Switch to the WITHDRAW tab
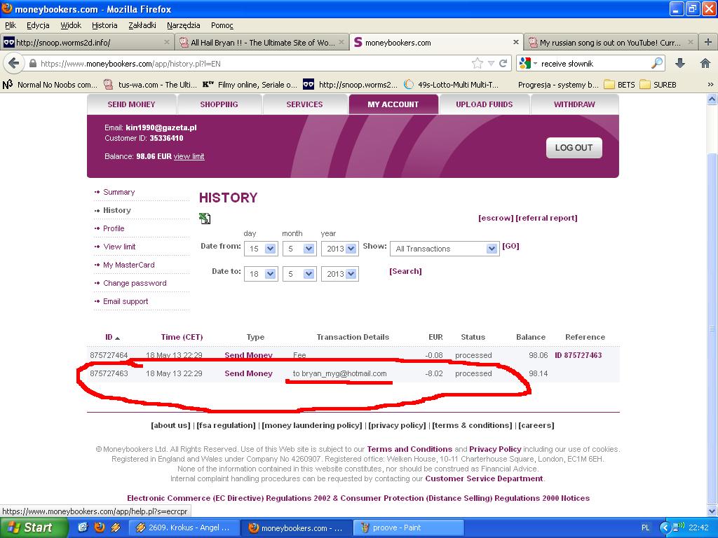 (x=575, y=104)
